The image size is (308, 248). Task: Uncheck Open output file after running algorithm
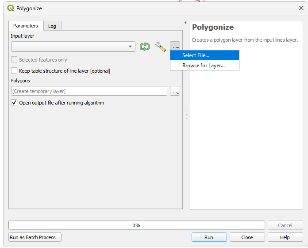click(x=15, y=103)
